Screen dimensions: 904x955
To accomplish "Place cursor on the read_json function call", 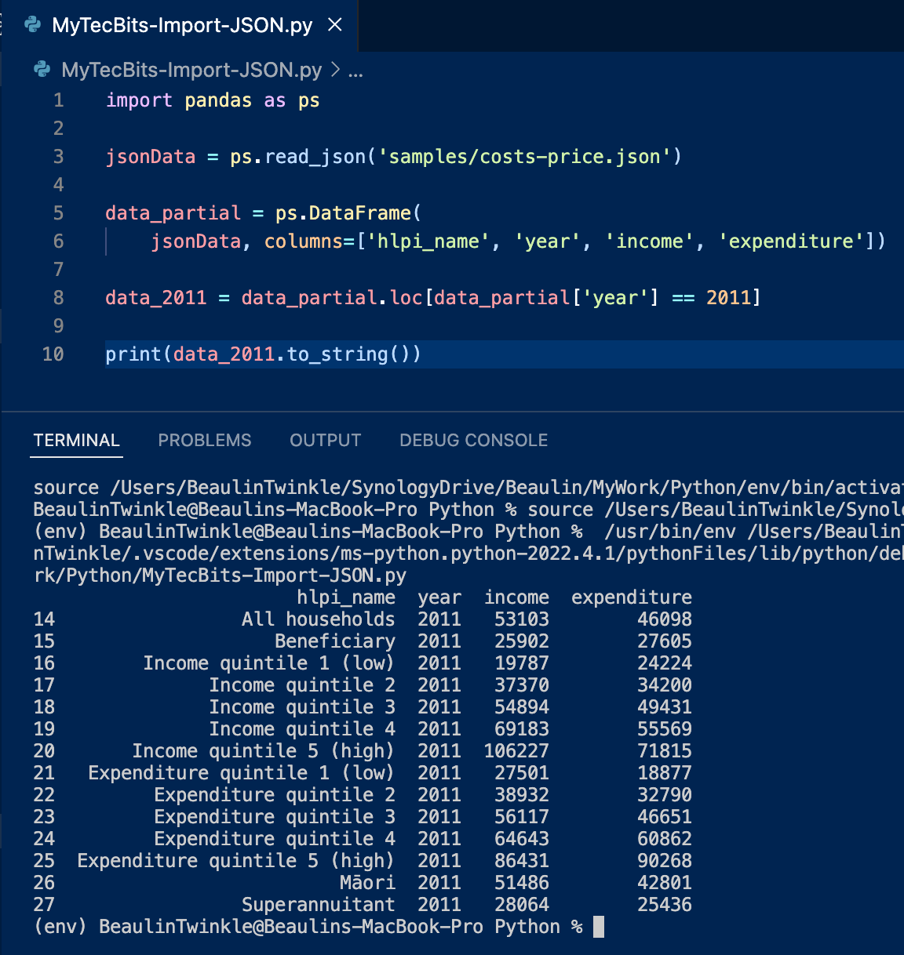I will (x=315, y=157).
